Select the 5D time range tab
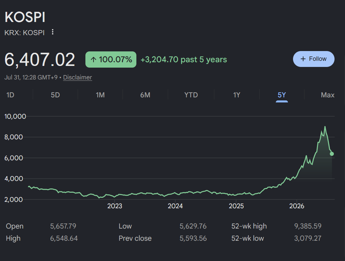This screenshot has height=261, width=345. pos(55,95)
